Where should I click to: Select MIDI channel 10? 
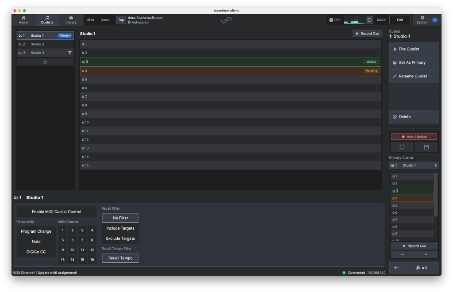[x=73, y=250]
